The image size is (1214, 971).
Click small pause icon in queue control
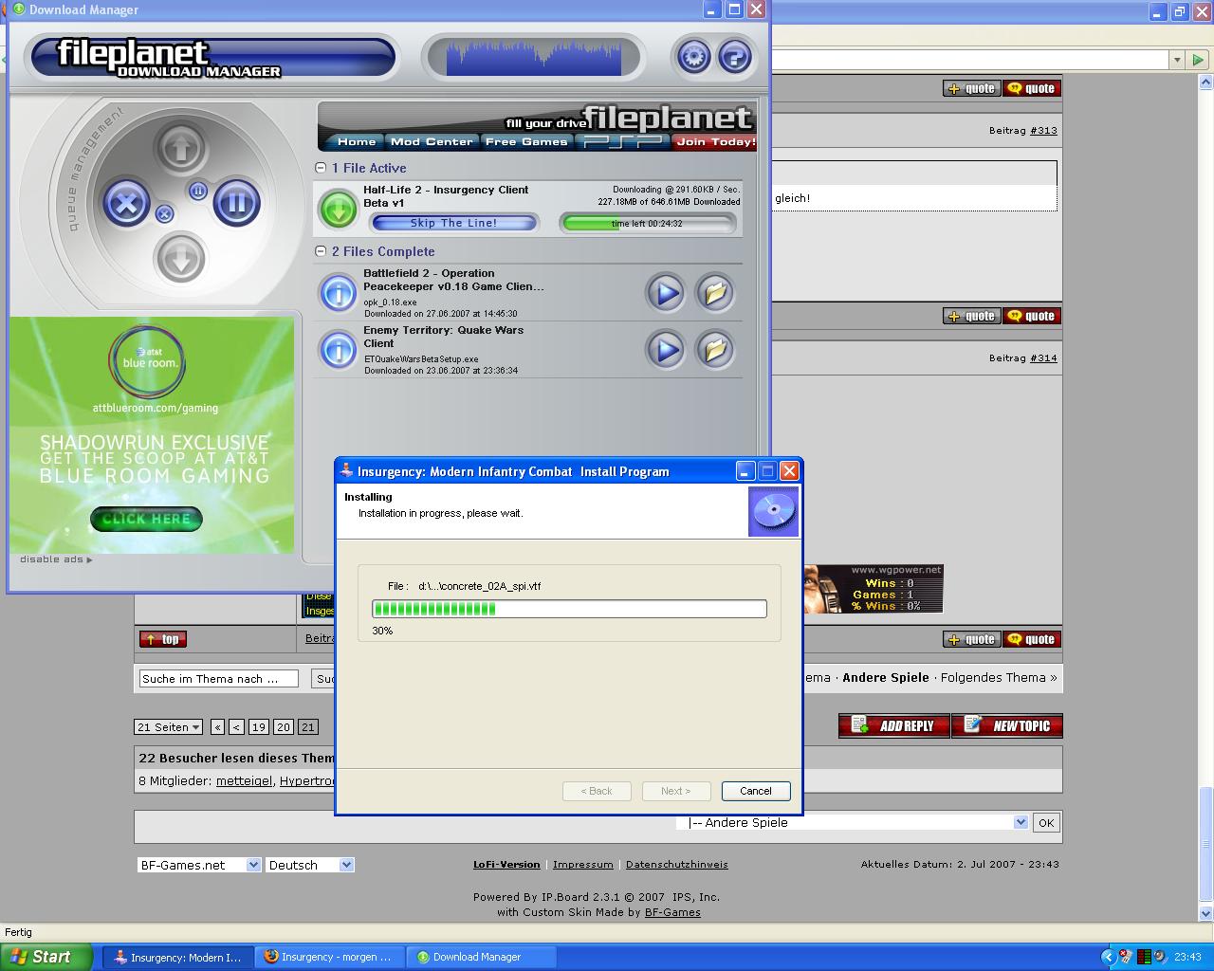tap(197, 191)
